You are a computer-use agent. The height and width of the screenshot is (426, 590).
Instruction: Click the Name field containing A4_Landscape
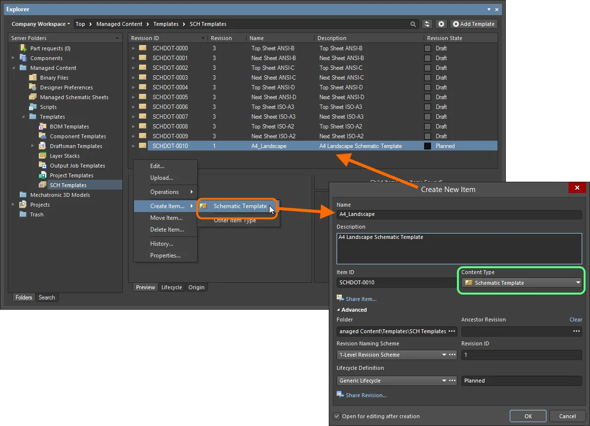click(459, 214)
